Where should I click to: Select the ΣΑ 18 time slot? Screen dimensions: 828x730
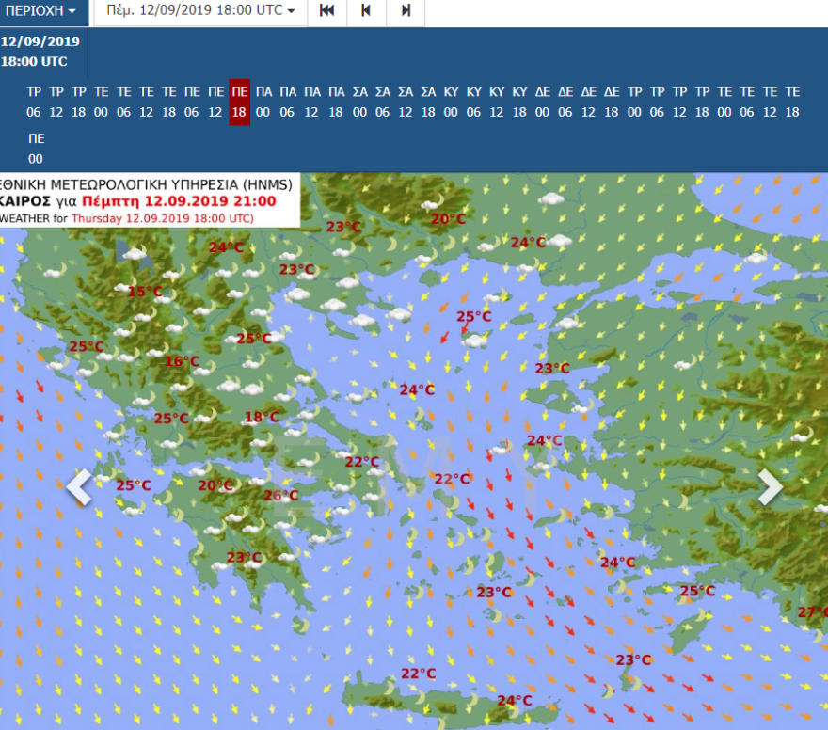click(427, 102)
